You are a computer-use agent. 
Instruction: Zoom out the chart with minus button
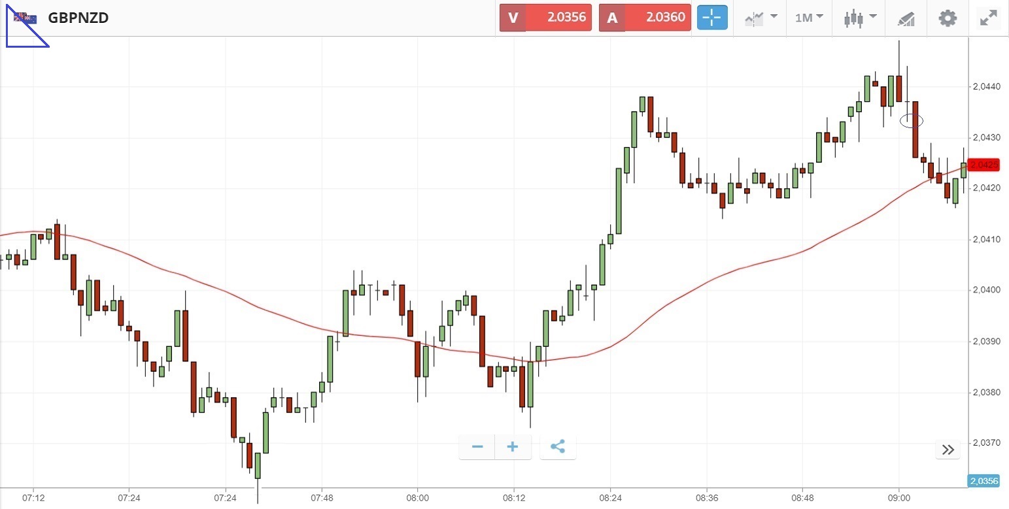(x=477, y=447)
